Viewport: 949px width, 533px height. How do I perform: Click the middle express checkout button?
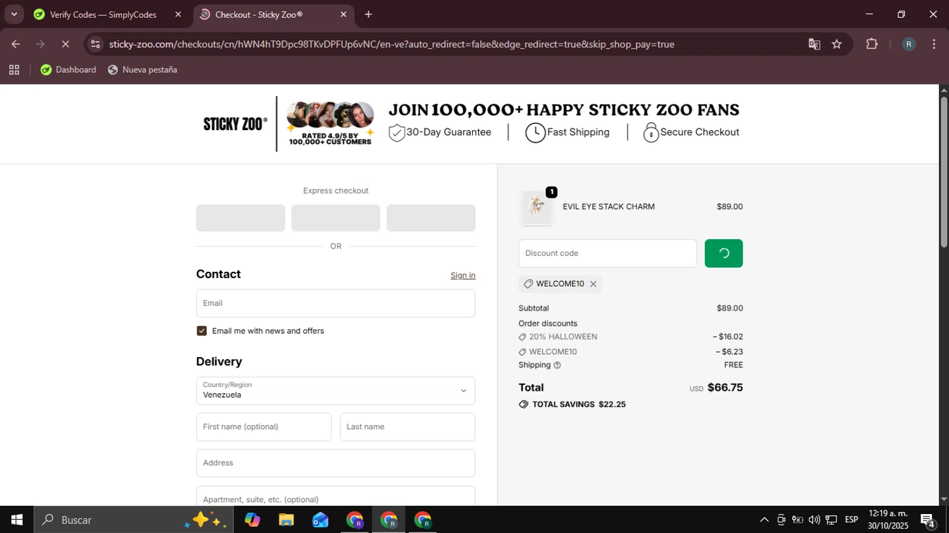[335, 217]
